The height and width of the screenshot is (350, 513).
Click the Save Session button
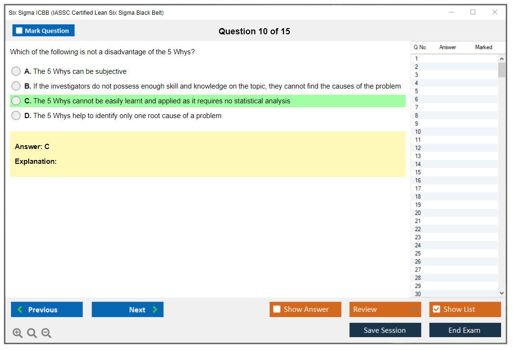click(x=385, y=330)
